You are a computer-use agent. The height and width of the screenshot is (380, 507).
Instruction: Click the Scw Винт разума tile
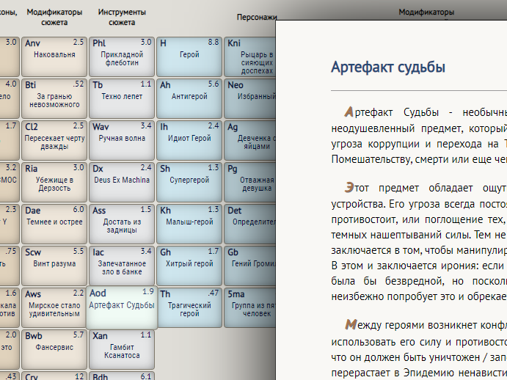[54, 266]
